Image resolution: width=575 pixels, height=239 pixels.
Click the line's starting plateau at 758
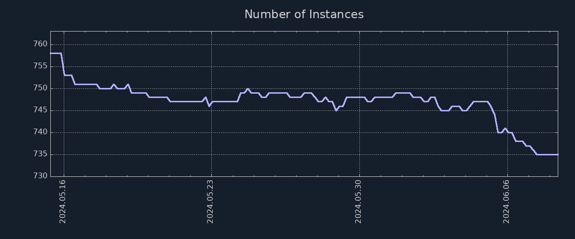(55, 53)
